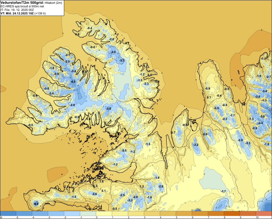Click the legend swatch between -2 and -1
The width and height of the screenshot is (272, 219).
[x=72, y=214]
